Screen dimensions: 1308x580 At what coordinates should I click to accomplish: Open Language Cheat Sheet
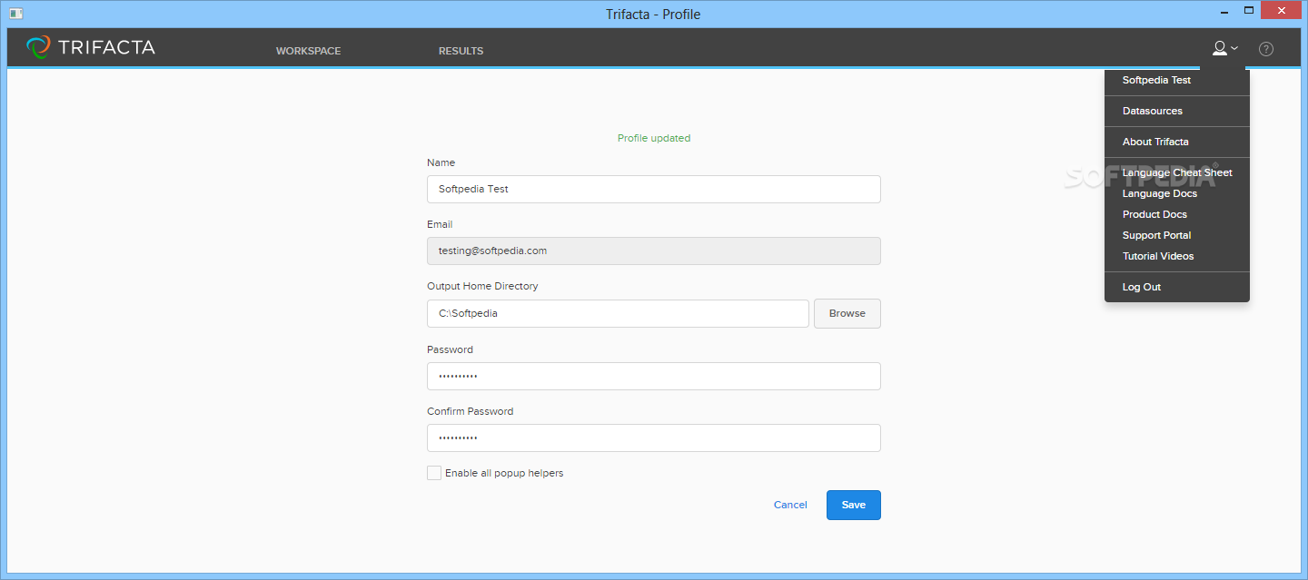(x=1176, y=172)
